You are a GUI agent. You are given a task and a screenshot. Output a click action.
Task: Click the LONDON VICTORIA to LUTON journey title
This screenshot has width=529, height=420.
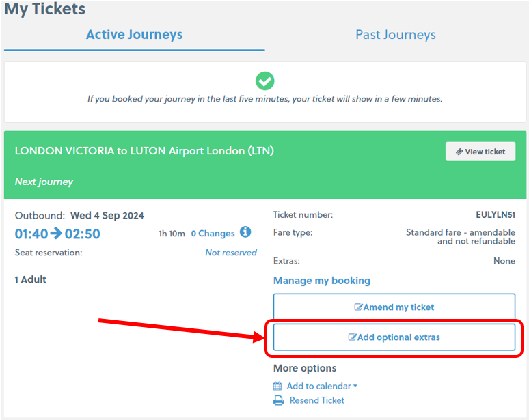coord(144,151)
